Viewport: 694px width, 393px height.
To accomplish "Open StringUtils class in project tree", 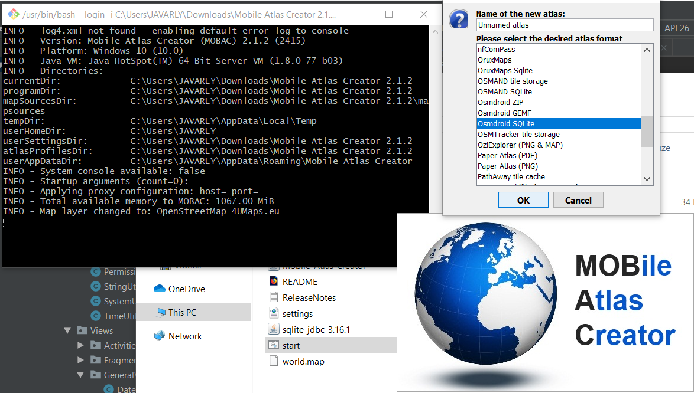I will click(x=119, y=287).
